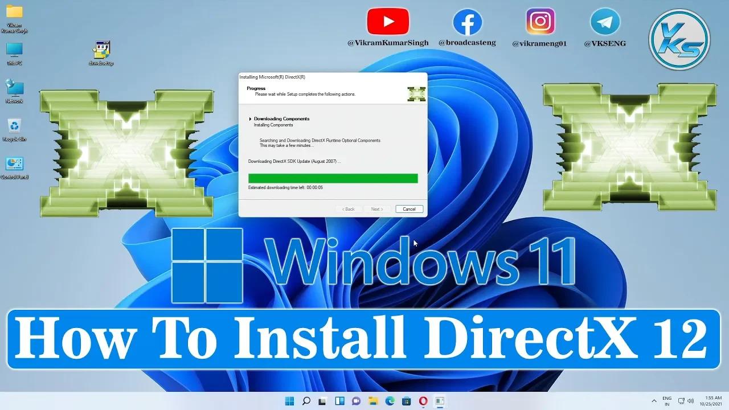The height and width of the screenshot is (410, 729).
Task: Launch Opera from the taskbar
Action: coord(423,401)
